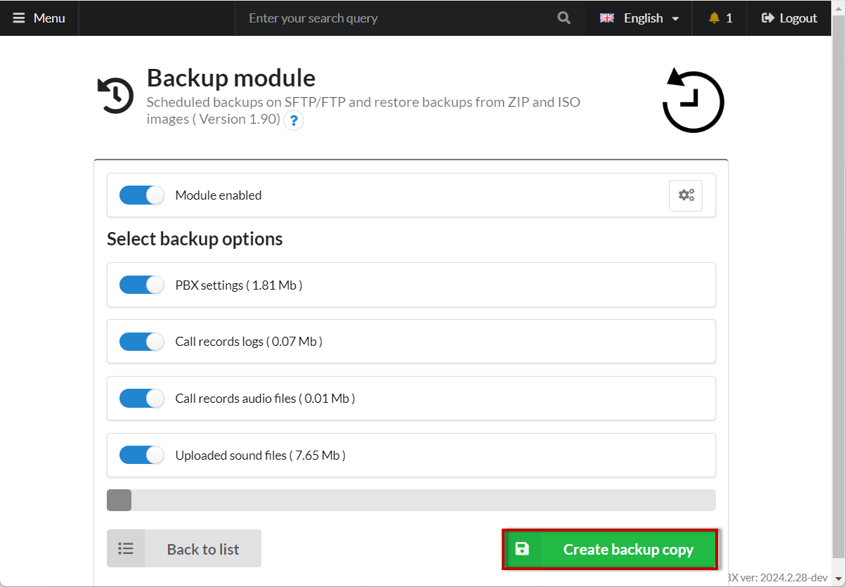Disable the Module enabled toggle
Image resolution: width=846 pixels, height=587 pixels.
pos(141,195)
